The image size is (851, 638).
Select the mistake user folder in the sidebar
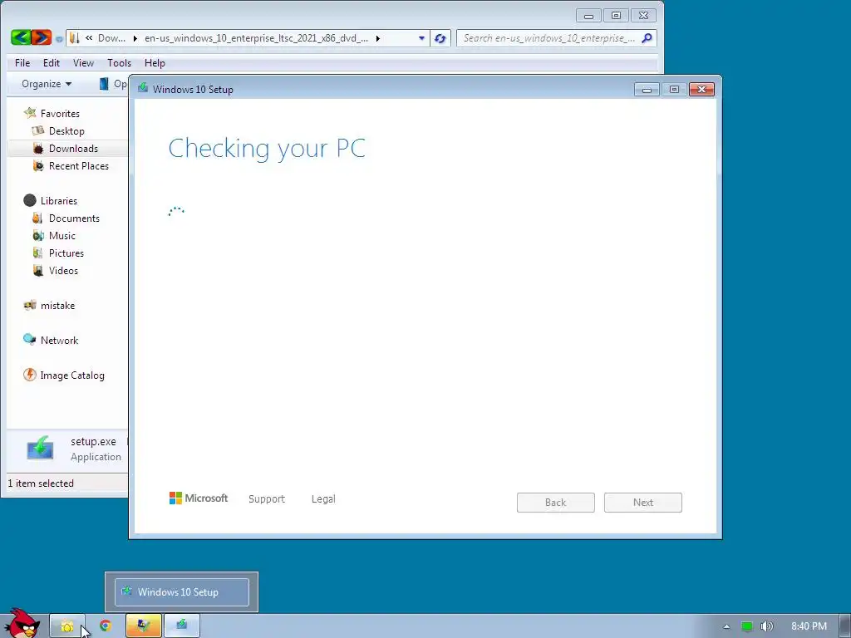[57, 306]
